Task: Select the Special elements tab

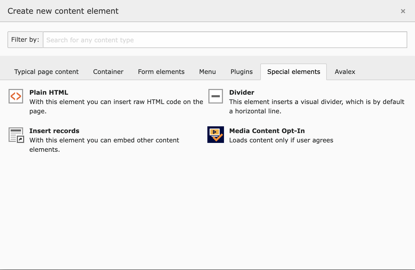Action: [294, 72]
